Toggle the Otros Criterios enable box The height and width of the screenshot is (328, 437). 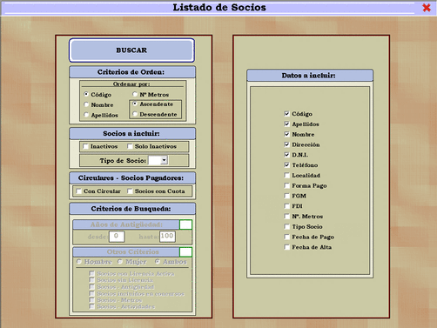click(185, 252)
